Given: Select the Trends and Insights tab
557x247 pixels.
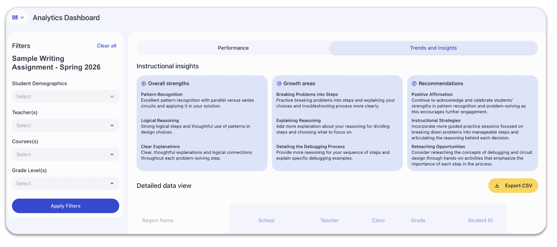Looking at the screenshot, I should [x=433, y=48].
